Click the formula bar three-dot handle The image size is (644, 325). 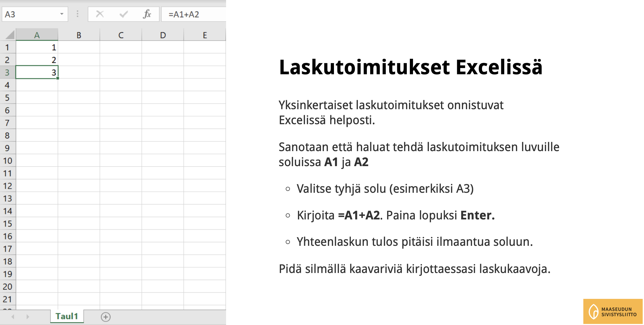click(x=78, y=14)
